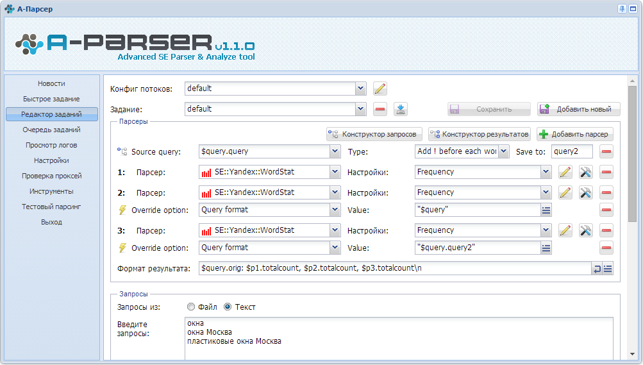Image resolution: width=643 pixels, height=365 pixels.
Task: Remove the Source query row
Action: coord(606,152)
